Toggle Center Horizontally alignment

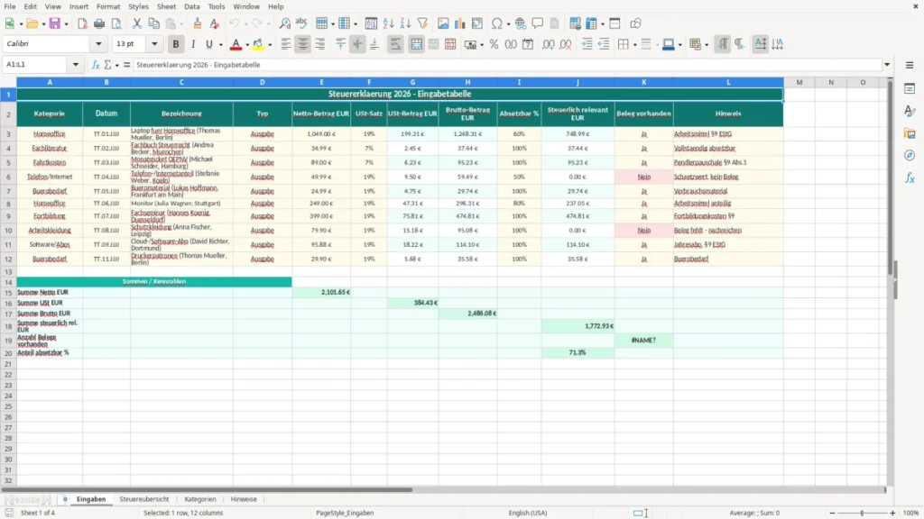tap(303, 44)
